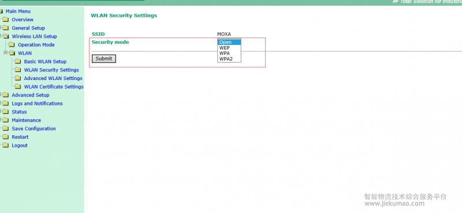
Task: Open the Main Menu link
Action: coord(18,12)
